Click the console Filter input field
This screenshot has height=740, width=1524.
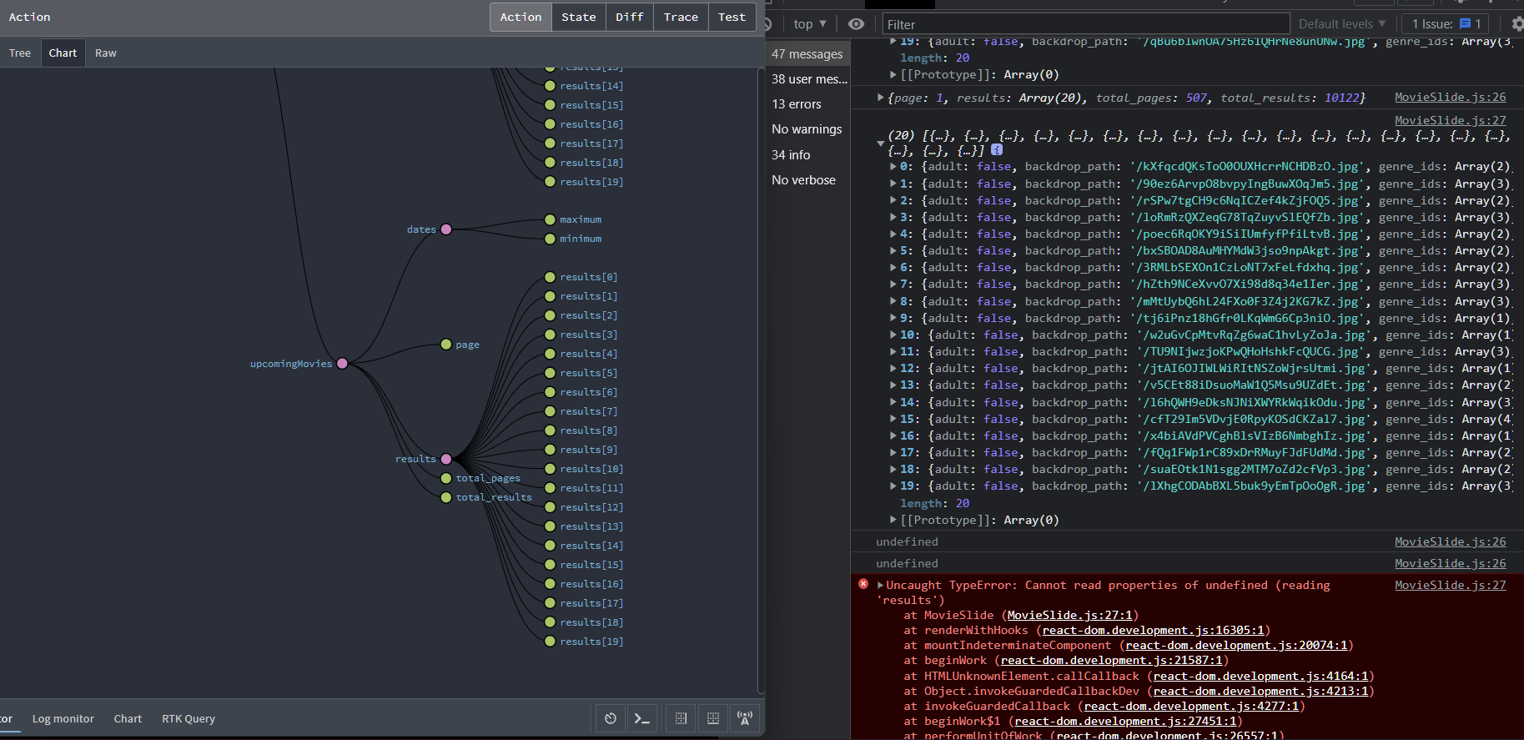(1086, 24)
